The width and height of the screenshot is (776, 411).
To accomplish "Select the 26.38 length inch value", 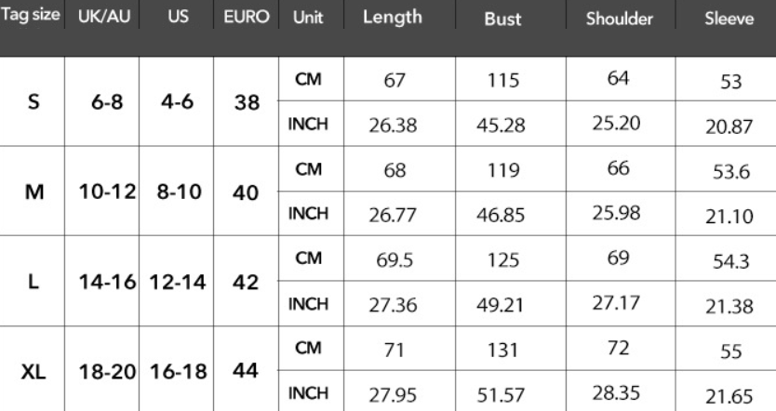I will [392, 126].
